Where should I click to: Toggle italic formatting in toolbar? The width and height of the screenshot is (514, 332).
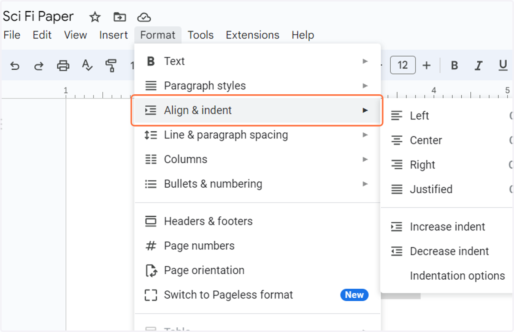(x=478, y=66)
